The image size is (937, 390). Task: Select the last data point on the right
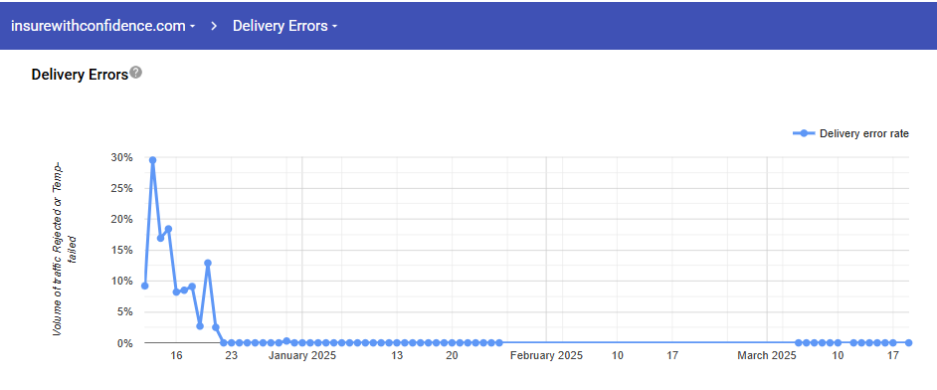pos(908,343)
